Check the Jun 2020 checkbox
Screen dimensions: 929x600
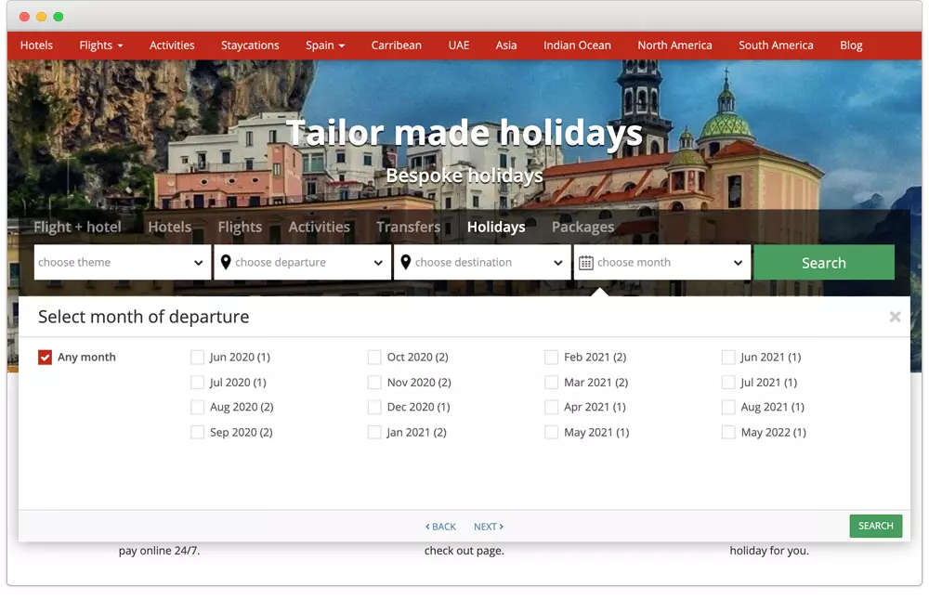click(197, 357)
